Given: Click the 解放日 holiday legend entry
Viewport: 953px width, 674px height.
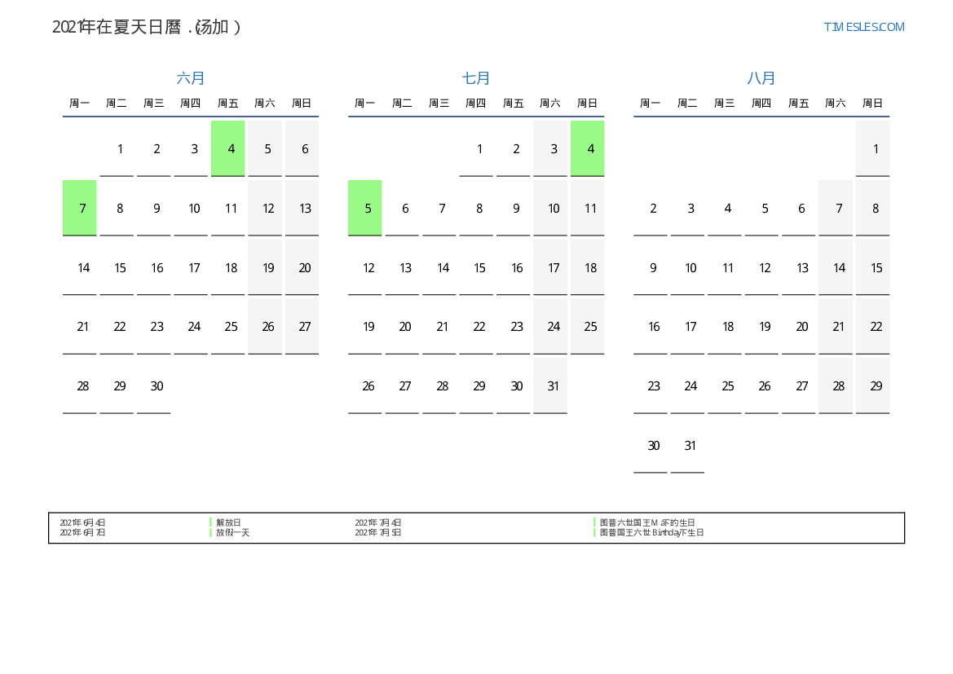Looking at the screenshot, I should (x=228, y=522).
